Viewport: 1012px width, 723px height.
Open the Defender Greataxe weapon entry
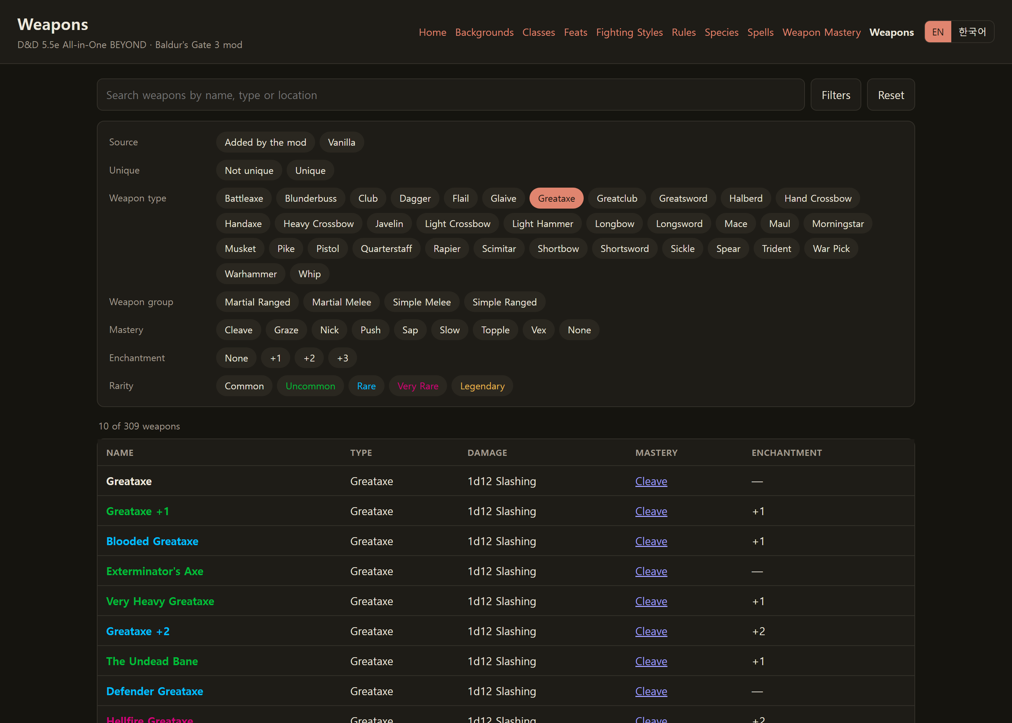coord(154,692)
